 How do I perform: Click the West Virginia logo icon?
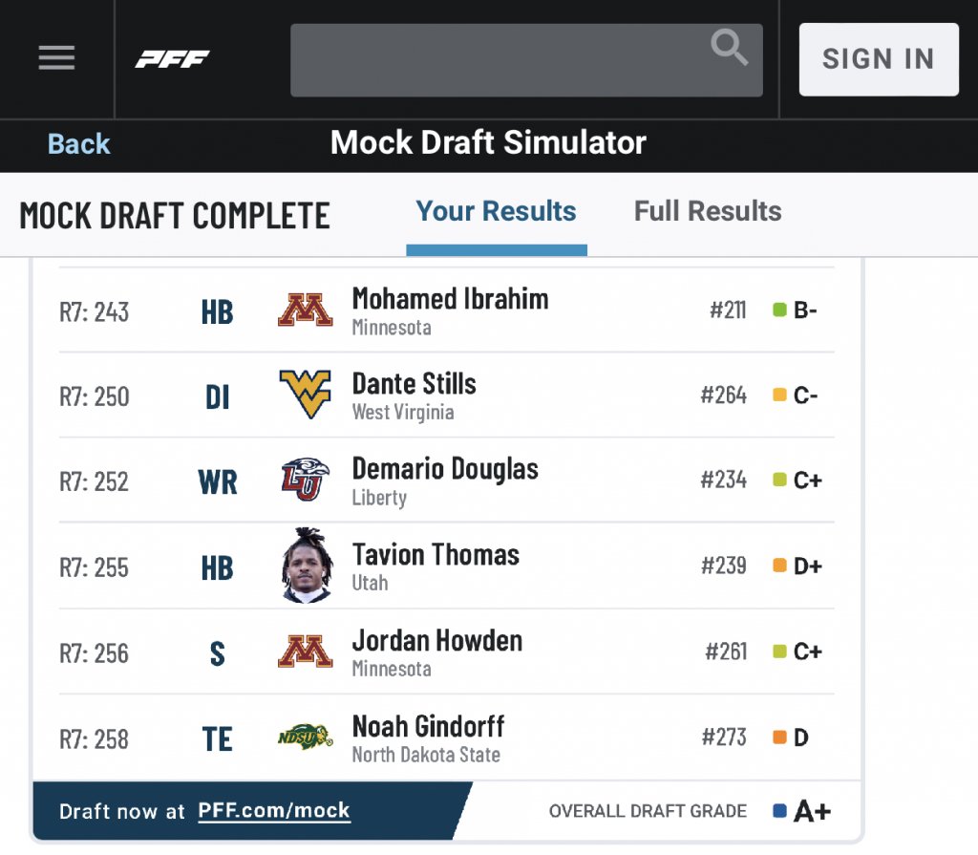pos(305,394)
